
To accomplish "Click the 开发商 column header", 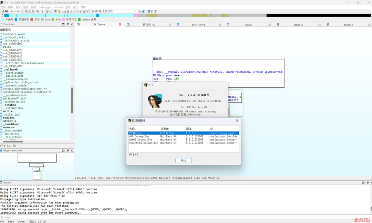I will [x=172, y=129].
